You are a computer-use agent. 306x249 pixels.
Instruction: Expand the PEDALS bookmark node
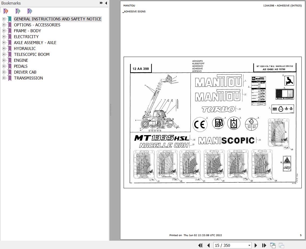point(4,66)
